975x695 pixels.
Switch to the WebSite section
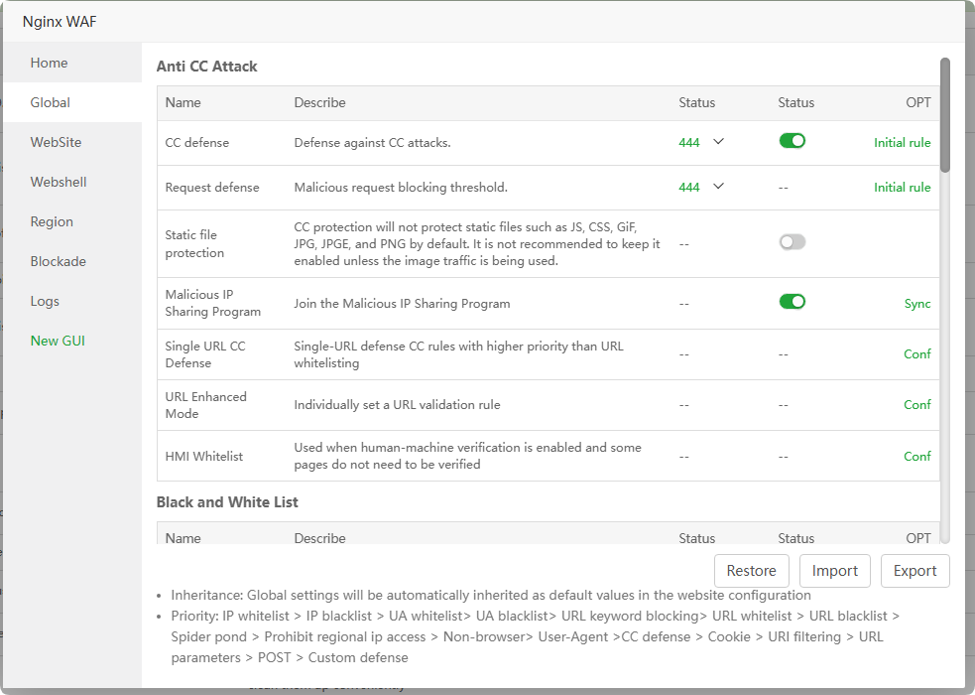(x=56, y=142)
